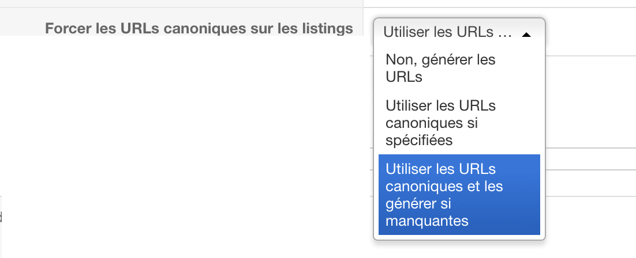
Task: Click the truncated 'Utiliser les URLs …' select box
Action: point(447,32)
